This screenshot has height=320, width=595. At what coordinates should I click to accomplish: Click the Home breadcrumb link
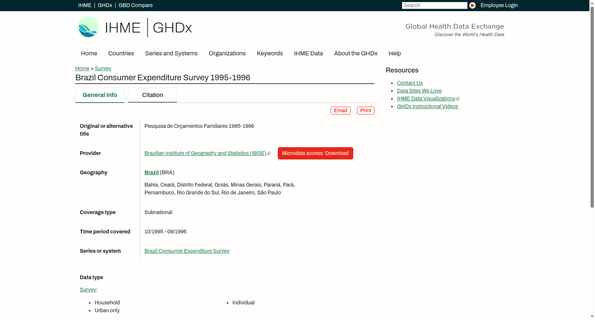82,68
